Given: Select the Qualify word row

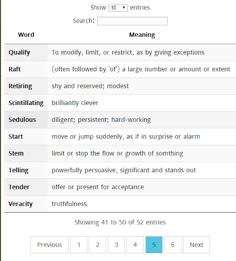Looking at the screenshot, I should pos(120,53).
